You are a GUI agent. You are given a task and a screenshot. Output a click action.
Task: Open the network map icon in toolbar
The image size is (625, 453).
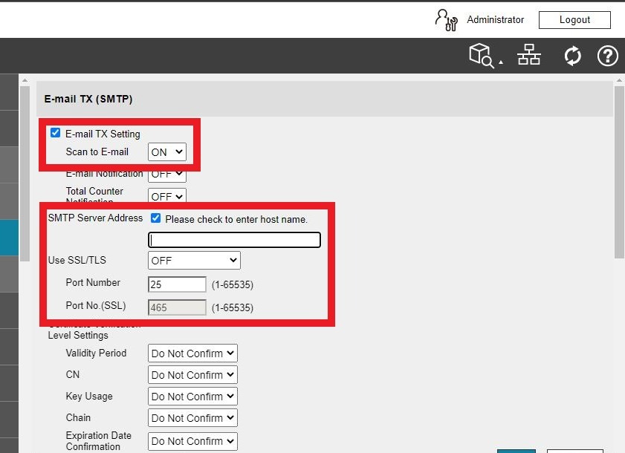(529, 55)
